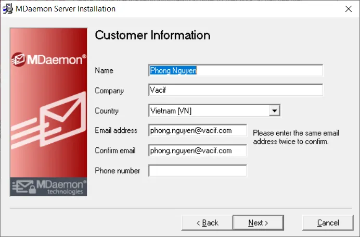The width and height of the screenshot is (360, 237).
Task: Click into the Company field showing Vacif
Action: click(235, 90)
